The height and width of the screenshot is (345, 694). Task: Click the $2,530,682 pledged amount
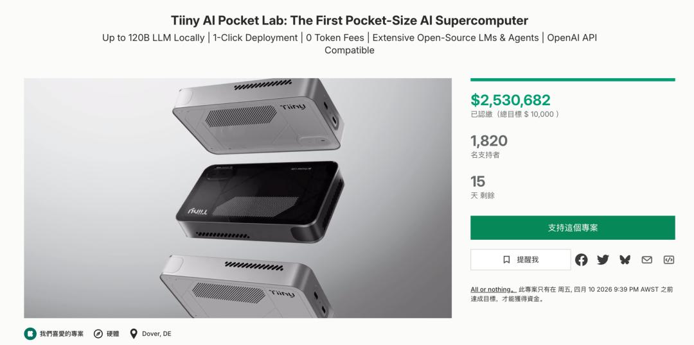[510, 100]
